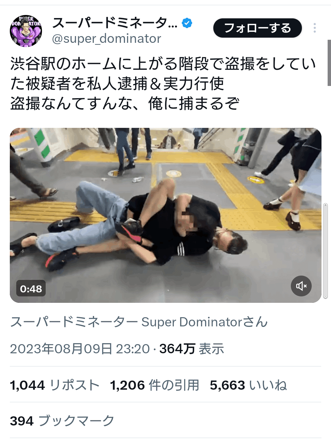Click the page scrollbar at the right edge
This screenshot has height=442, width=331.
pyautogui.click(x=329, y=63)
